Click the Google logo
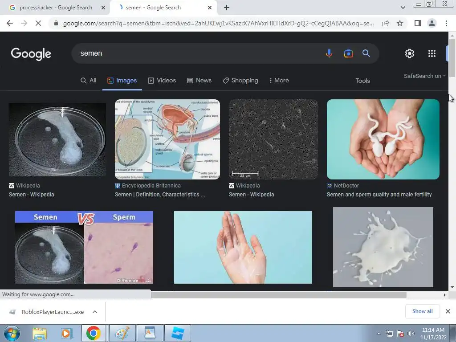The image size is (456, 342). (31, 54)
